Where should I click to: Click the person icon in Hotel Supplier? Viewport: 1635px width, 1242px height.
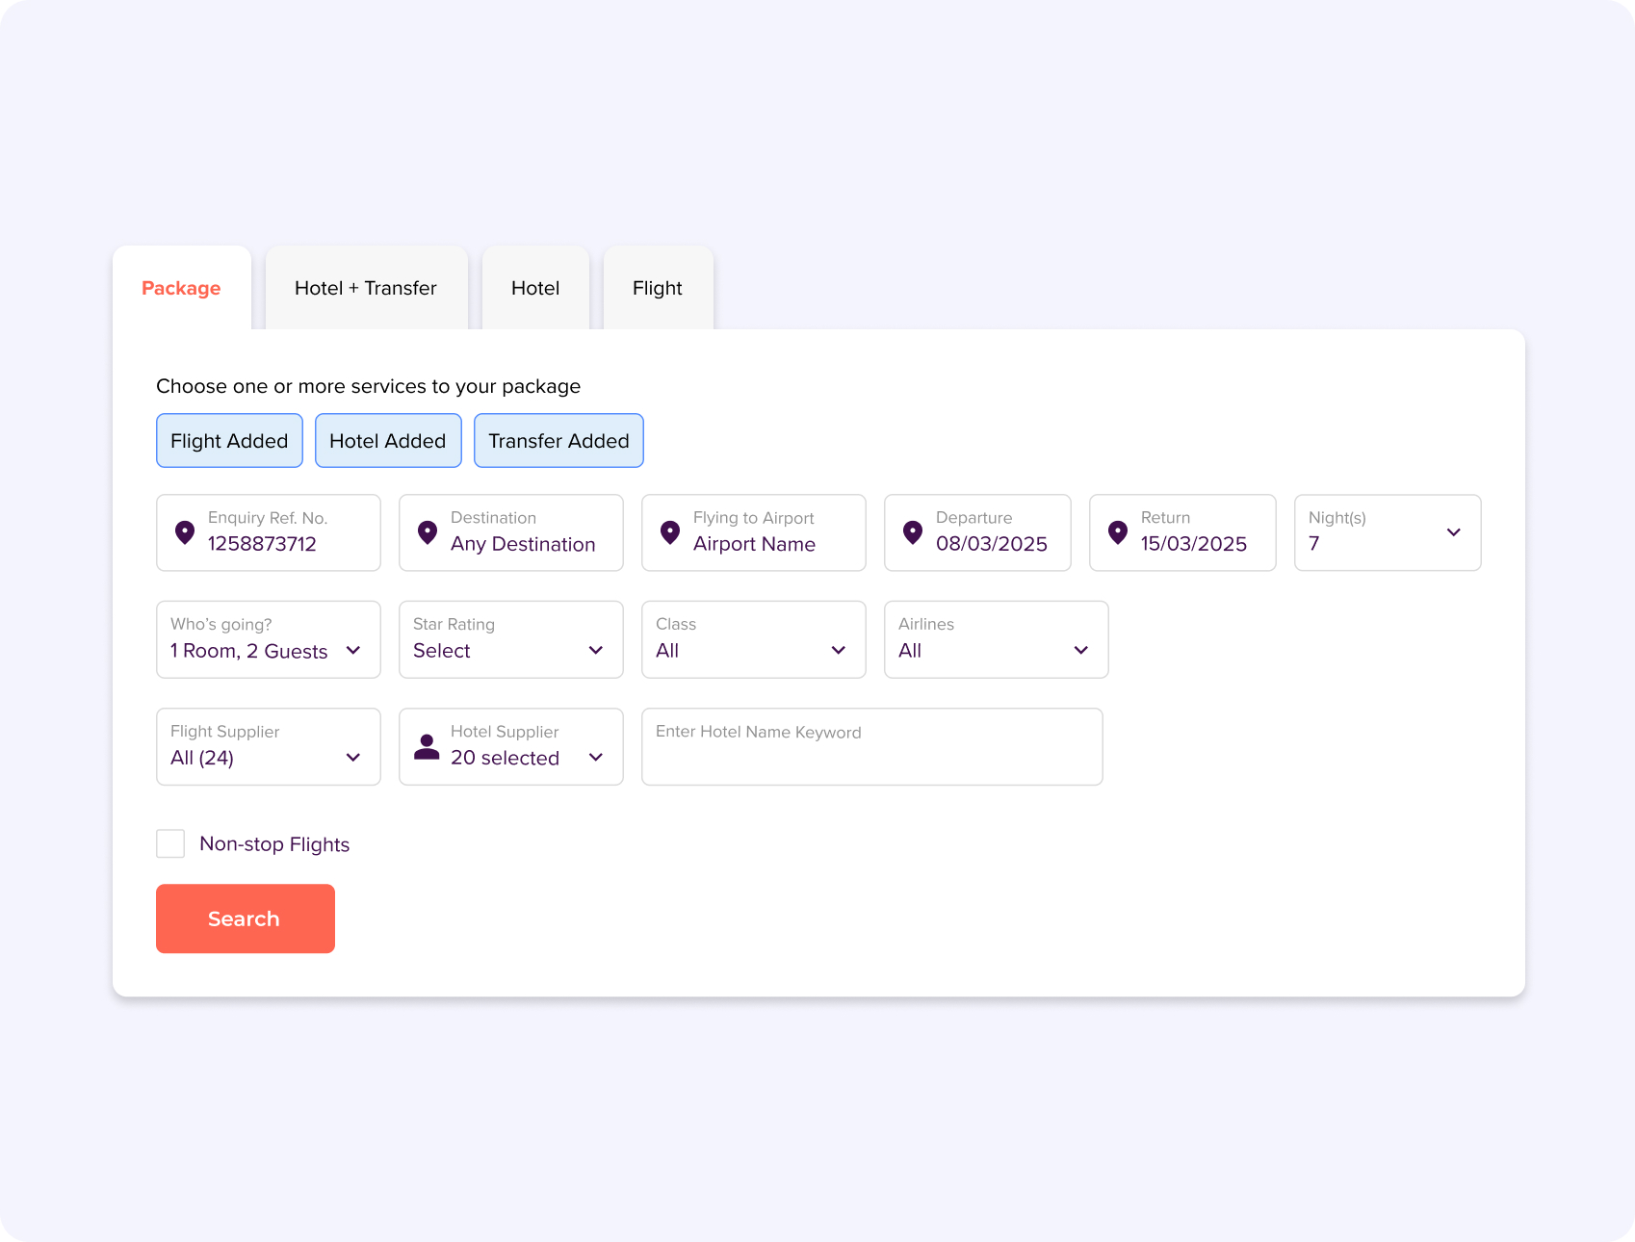427,747
